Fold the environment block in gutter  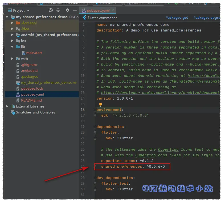click(95, 110)
